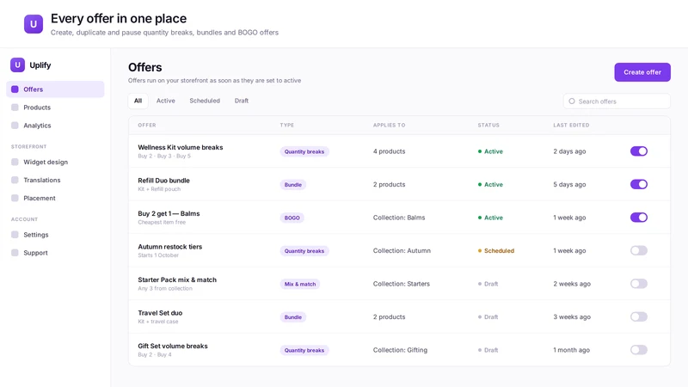The image size is (688, 387).
Task: Switch to the Active tab
Action: click(165, 101)
